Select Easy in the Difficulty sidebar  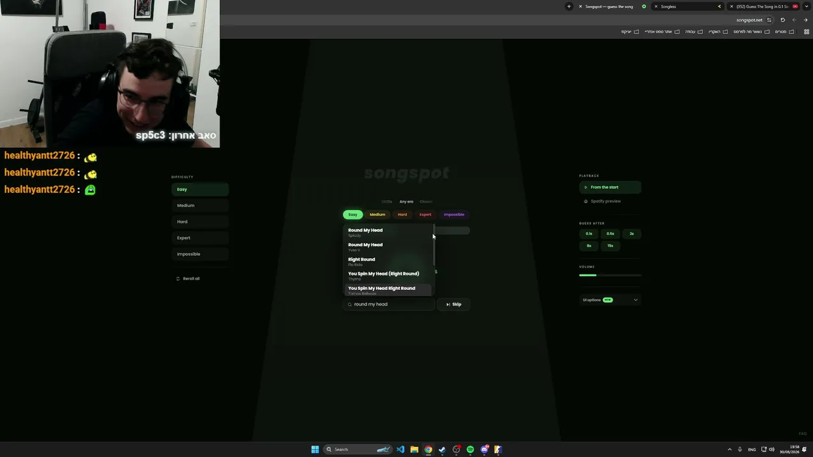point(200,189)
